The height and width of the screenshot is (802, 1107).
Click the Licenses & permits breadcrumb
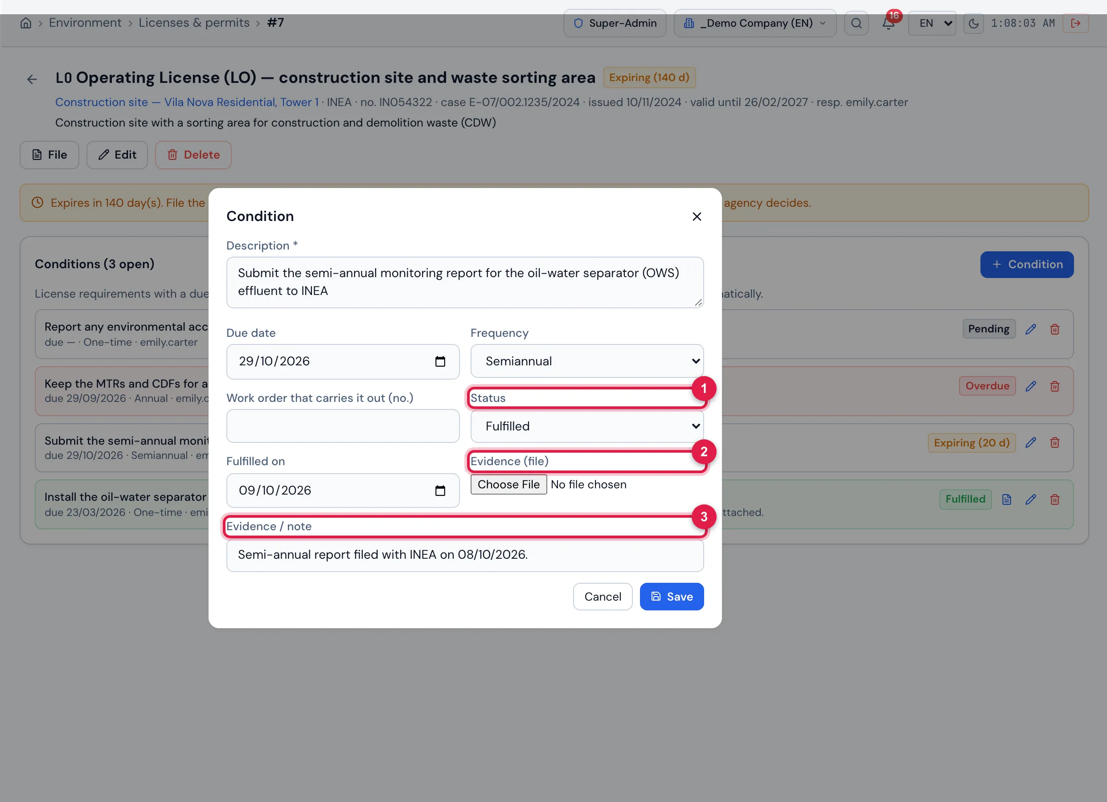point(194,23)
